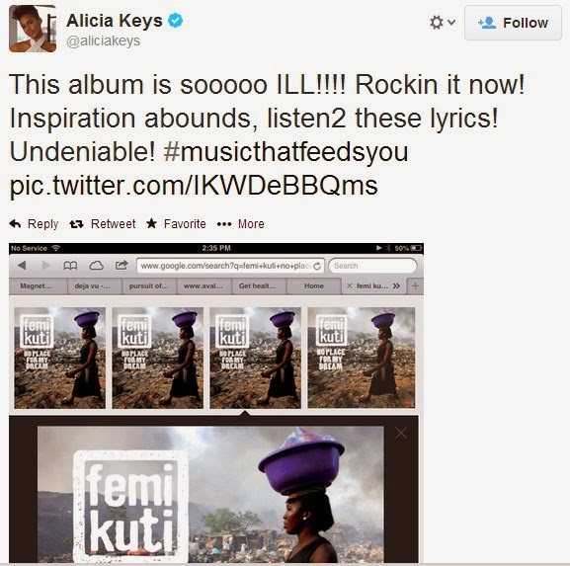Switch to the 'pursuit of...' tab

[149, 286]
